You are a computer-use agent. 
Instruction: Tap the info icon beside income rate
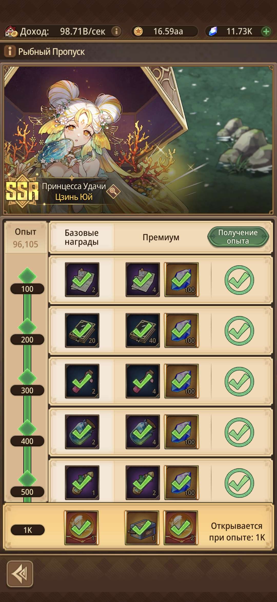point(116,31)
